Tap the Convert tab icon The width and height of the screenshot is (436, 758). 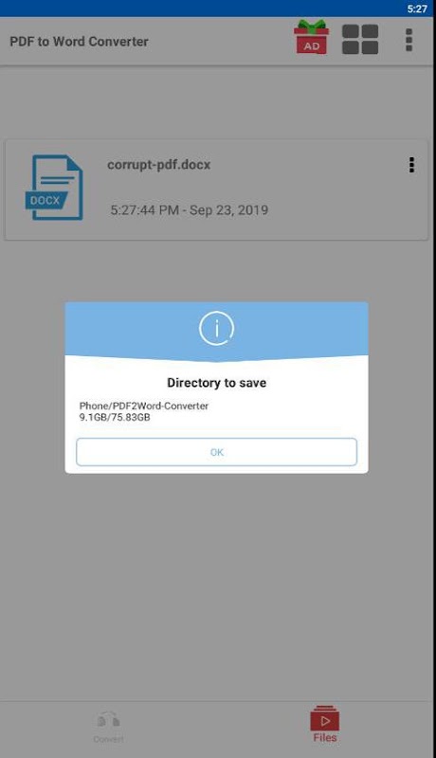[109, 720]
